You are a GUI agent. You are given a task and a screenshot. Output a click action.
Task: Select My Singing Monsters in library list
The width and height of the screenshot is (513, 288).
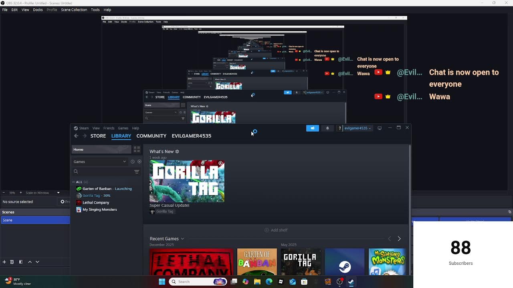pyautogui.click(x=97, y=210)
